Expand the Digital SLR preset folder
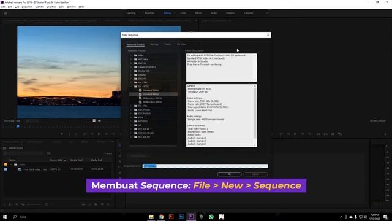392x221 pixels. [131, 71]
